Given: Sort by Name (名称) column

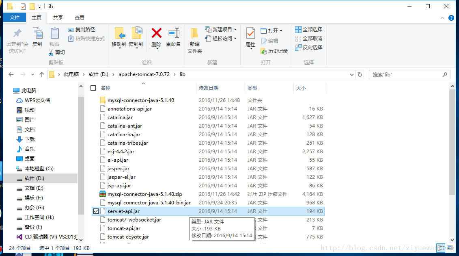Looking at the screenshot, I should point(106,88).
